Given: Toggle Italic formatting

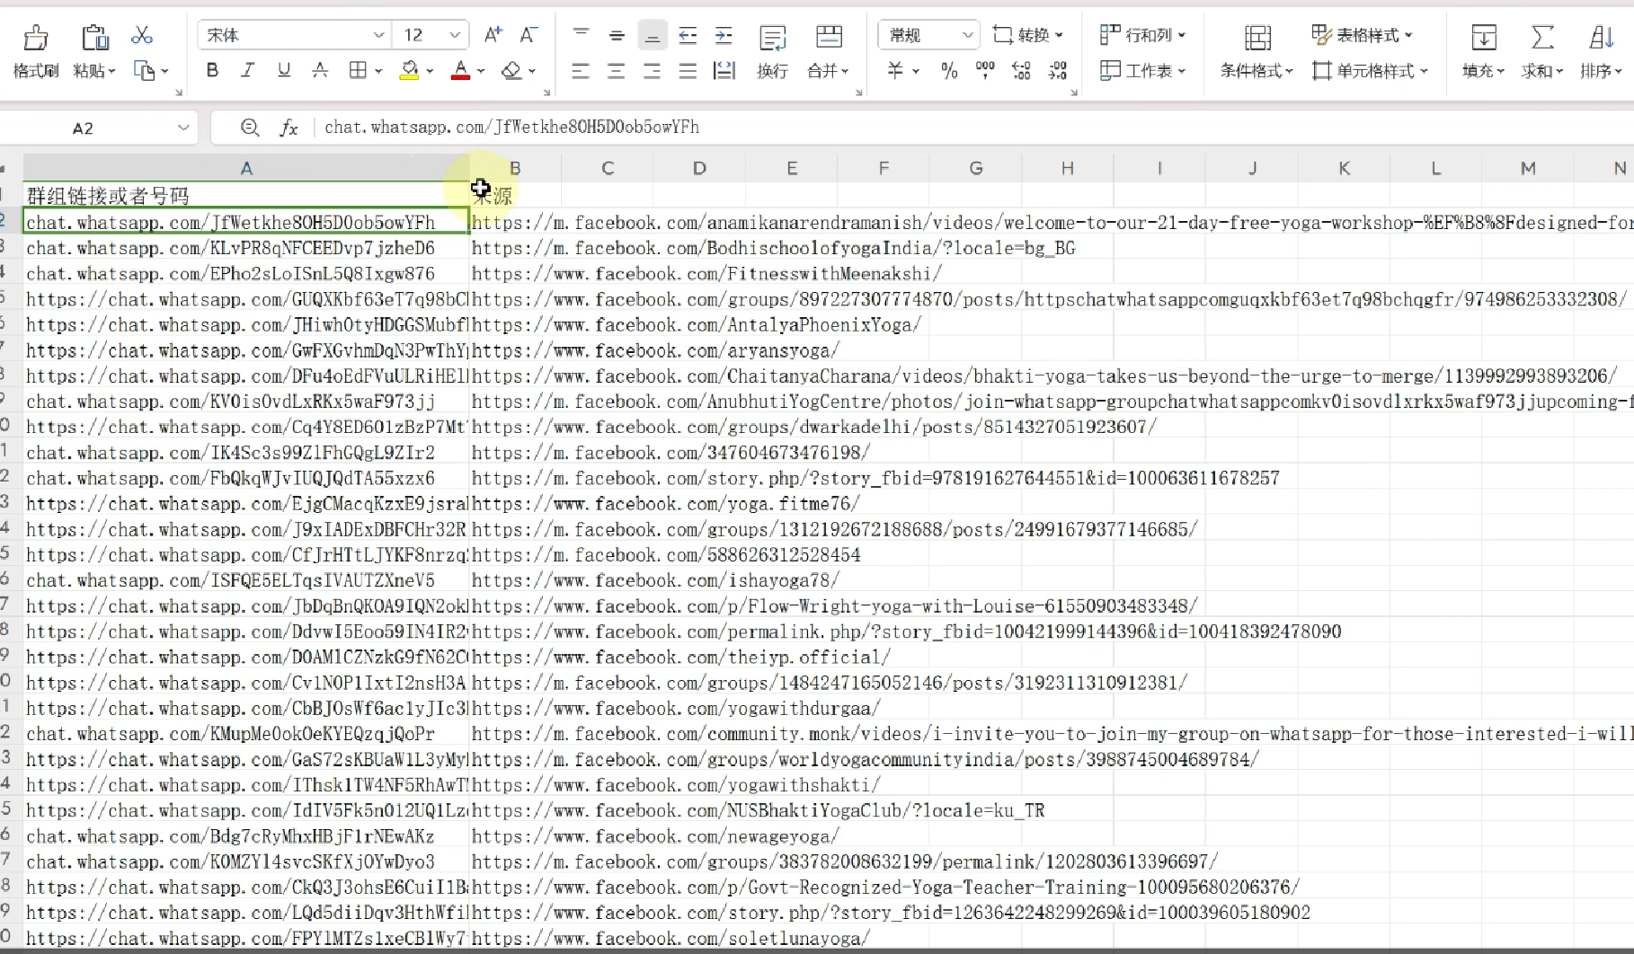Looking at the screenshot, I should [x=248, y=70].
